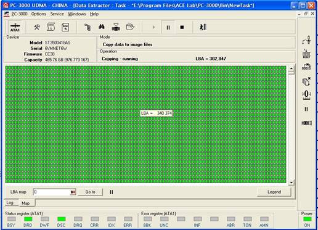
Task: Click the LBA = 302,847 readout
Action: (x=211, y=59)
